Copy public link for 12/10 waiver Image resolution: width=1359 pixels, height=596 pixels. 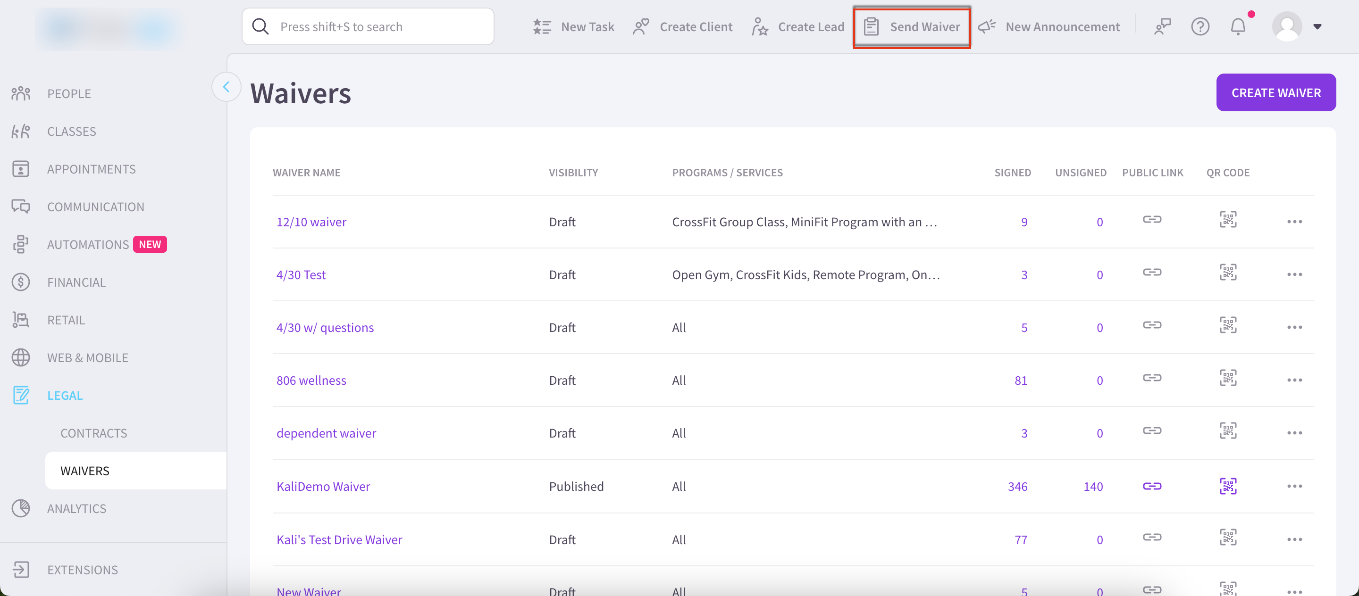pyautogui.click(x=1152, y=219)
